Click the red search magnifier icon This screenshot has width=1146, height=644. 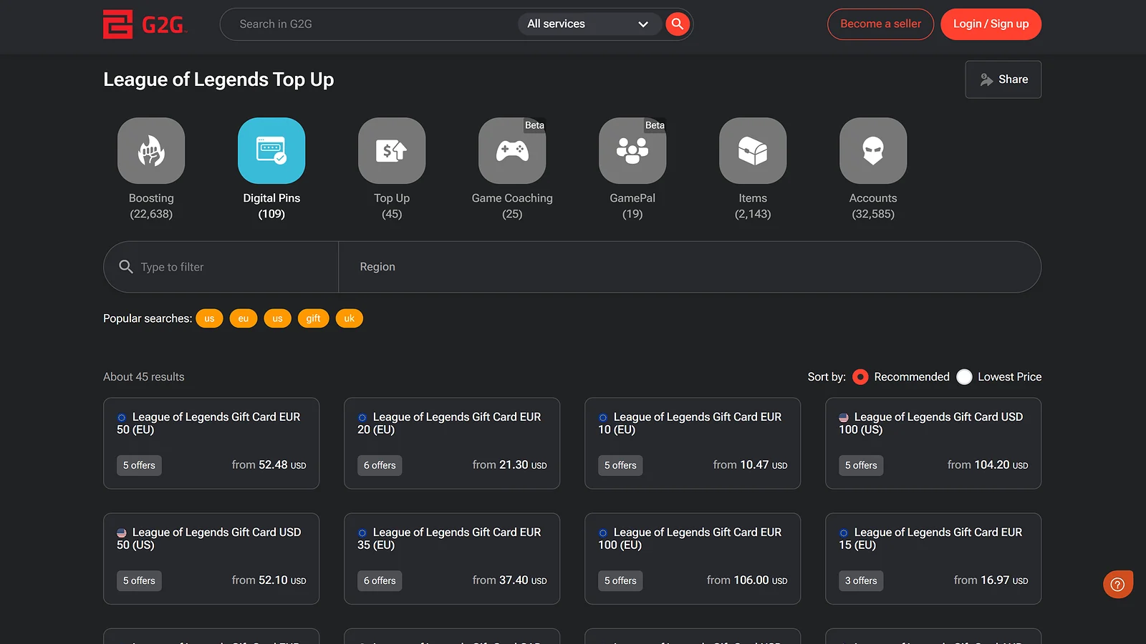click(x=676, y=24)
